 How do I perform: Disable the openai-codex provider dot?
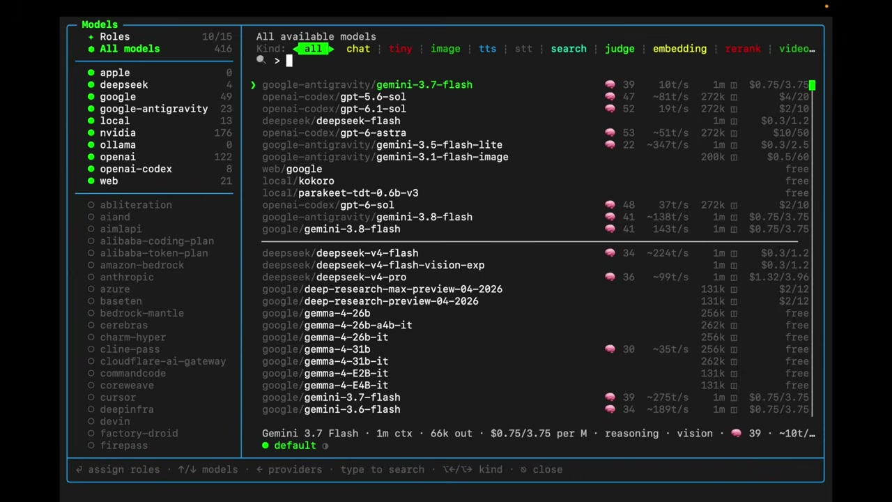pyautogui.click(x=91, y=169)
